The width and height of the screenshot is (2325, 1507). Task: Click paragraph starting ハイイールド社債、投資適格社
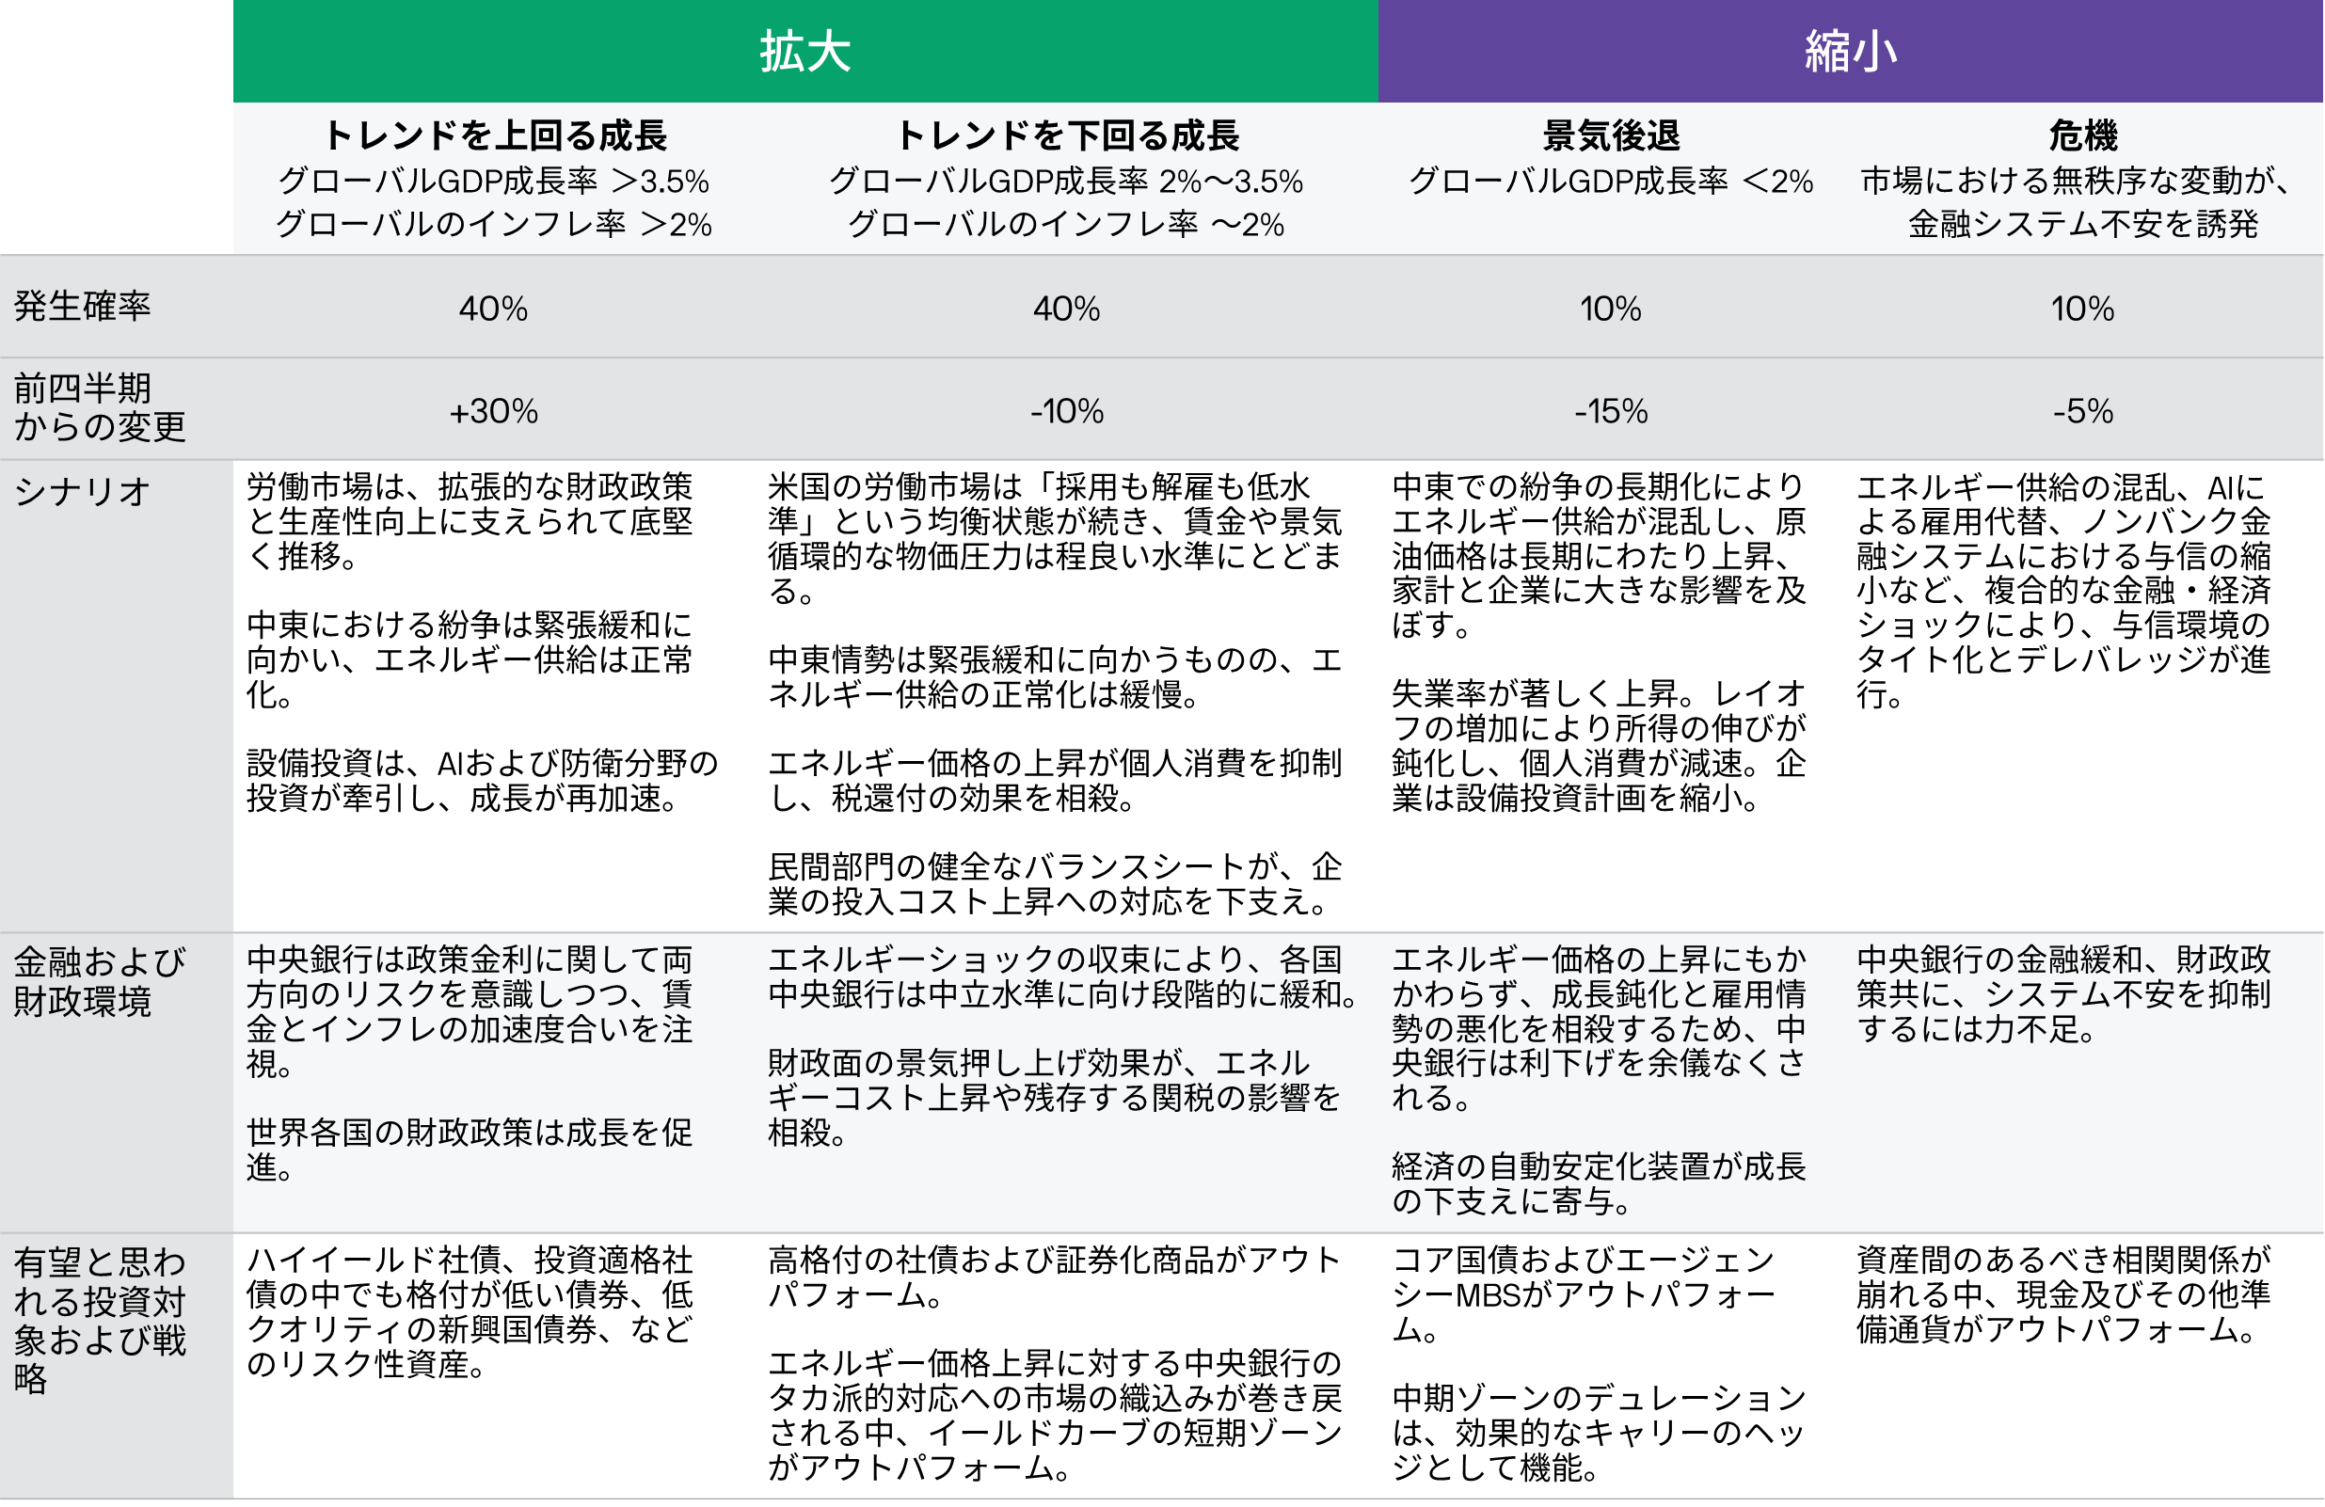pos(470,1311)
